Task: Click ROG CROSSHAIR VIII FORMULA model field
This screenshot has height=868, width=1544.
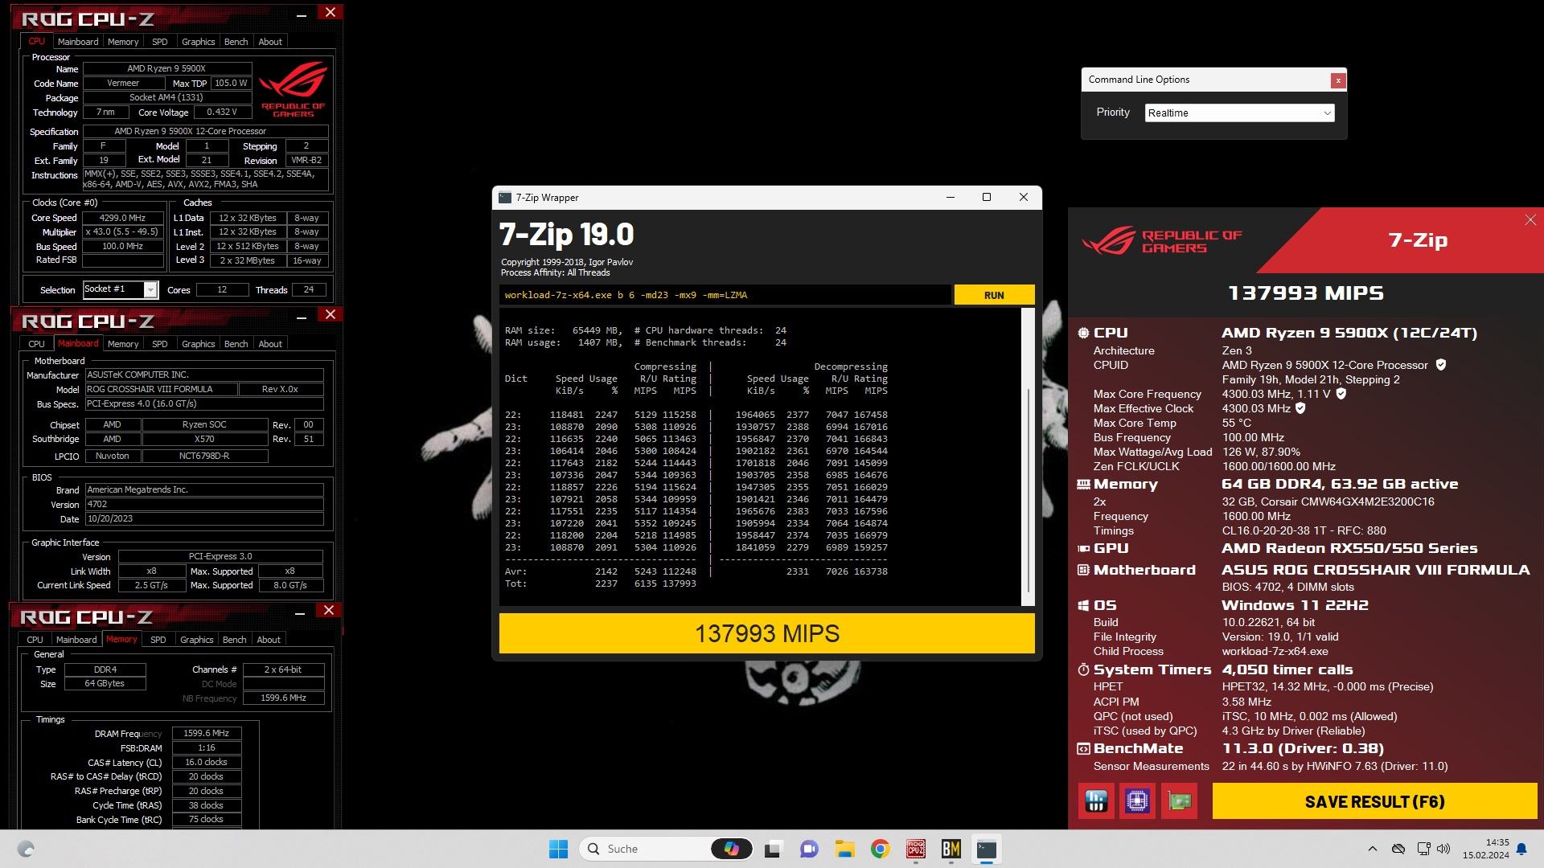Action: [161, 389]
